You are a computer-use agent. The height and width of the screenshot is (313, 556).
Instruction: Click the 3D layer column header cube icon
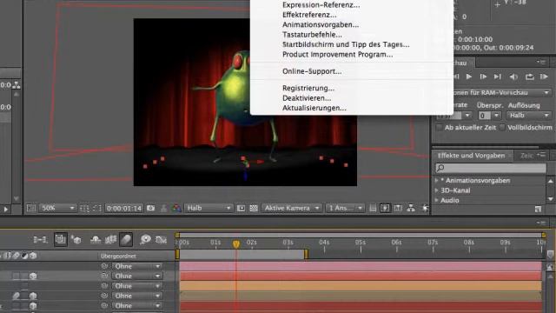click(x=33, y=256)
